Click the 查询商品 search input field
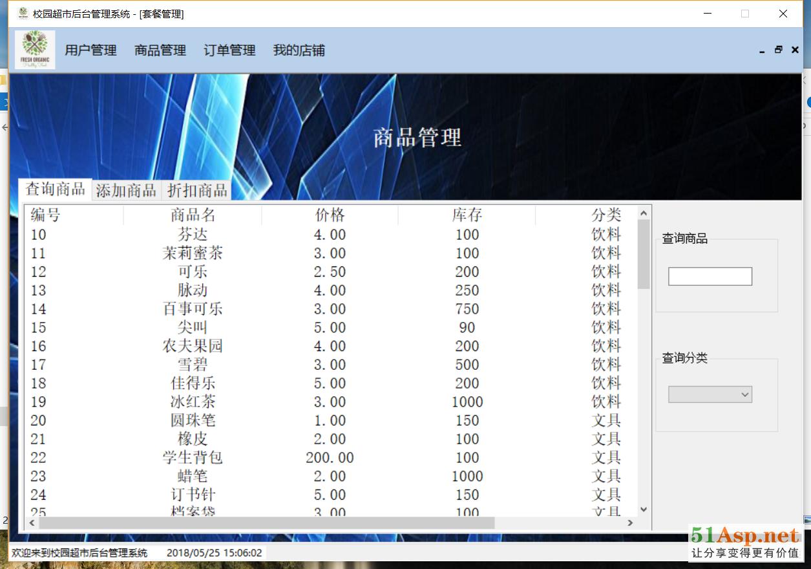The image size is (811, 569). coord(710,277)
